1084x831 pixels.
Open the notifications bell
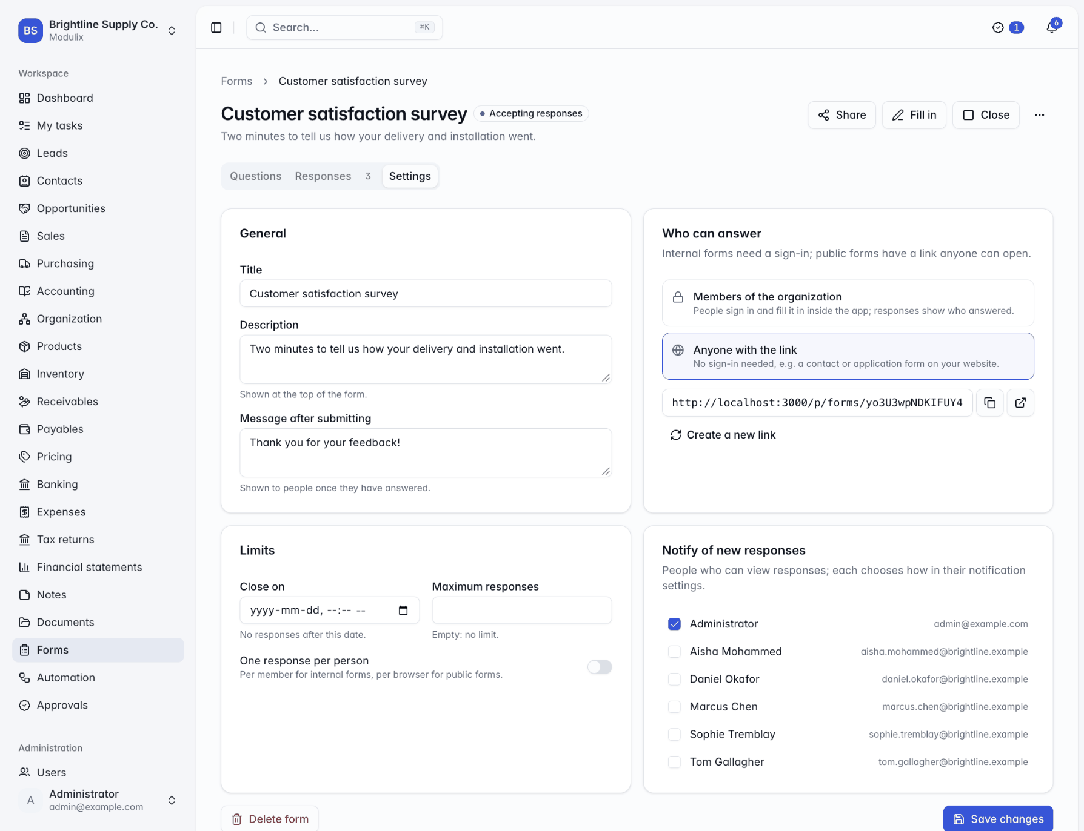[x=1052, y=28]
